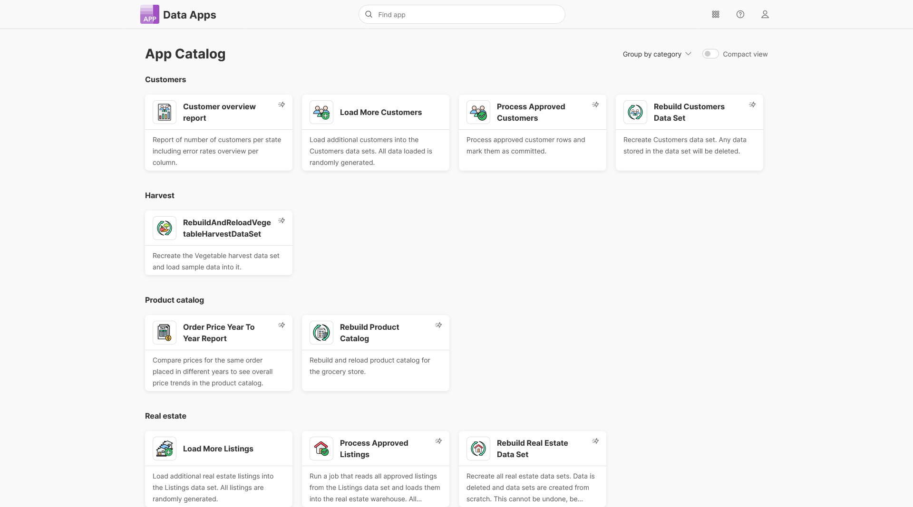913x507 pixels.
Task: Open Rebuild Product Catalog app title
Action: pyautogui.click(x=369, y=333)
